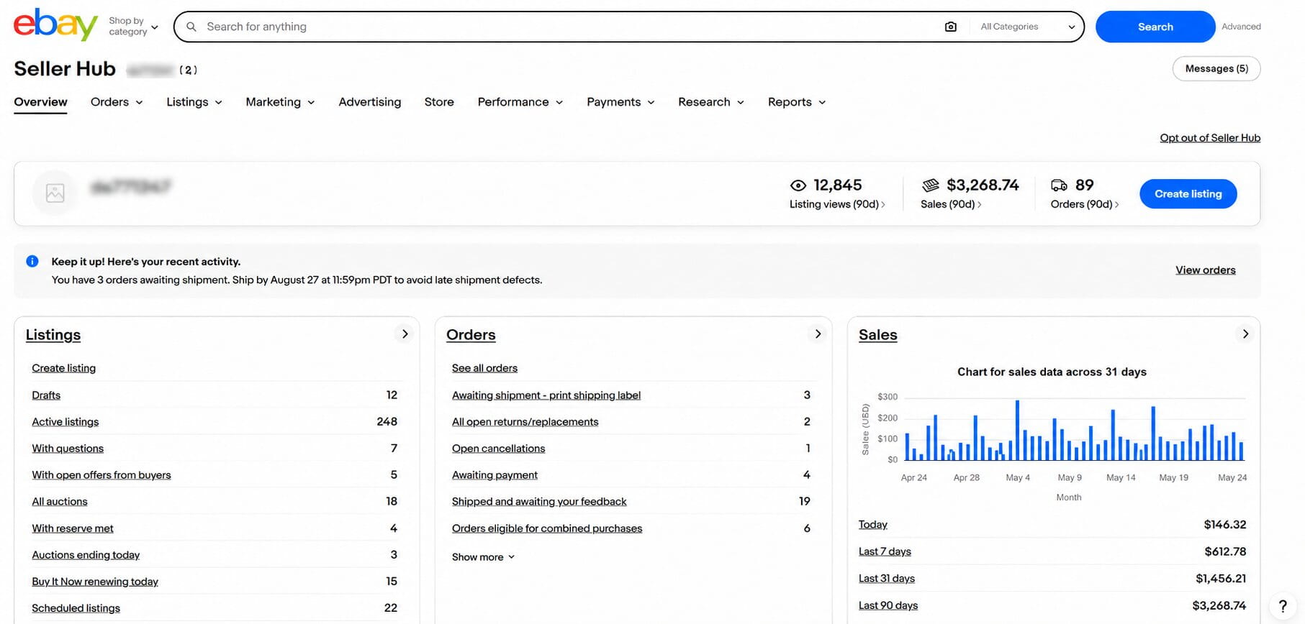Select the Overview tab
The height and width of the screenshot is (624, 1305).
[40, 102]
